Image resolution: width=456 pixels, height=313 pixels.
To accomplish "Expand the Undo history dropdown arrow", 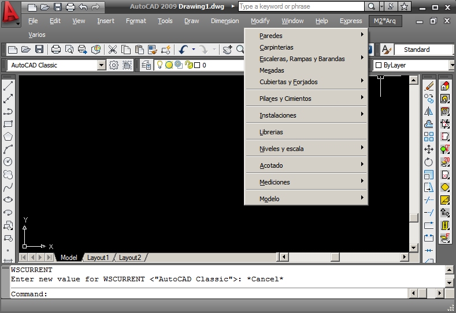I will (193, 50).
